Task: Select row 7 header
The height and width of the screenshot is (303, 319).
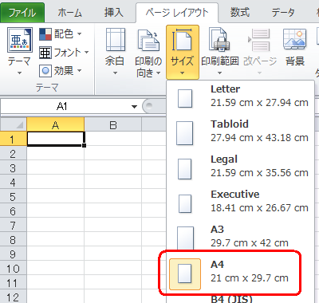Action: point(14,225)
